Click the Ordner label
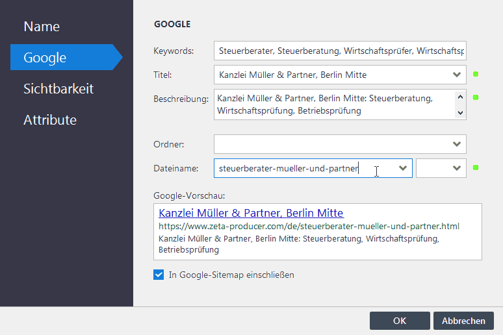503x335 pixels. [169, 144]
